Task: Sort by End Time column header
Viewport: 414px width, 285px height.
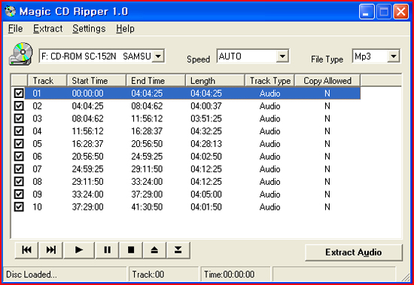Action: click(156, 81)
